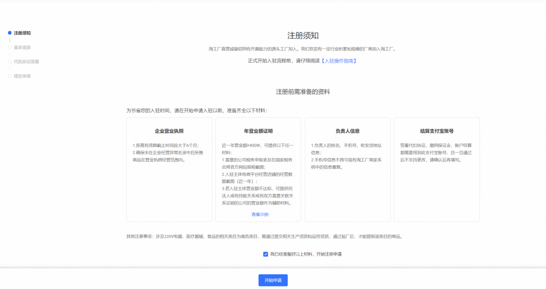The width and height of the screenshot is (546, 289).
Task: Click the step circle beside 基本信息
Action: pos(10,47)
